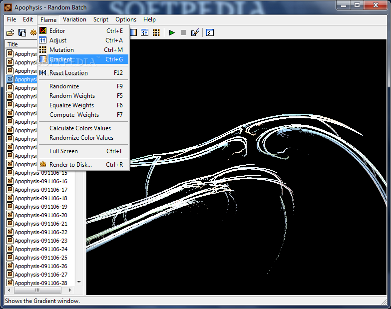Image resolution: width=391 pixels, height=309 pixels.
Task: Click the save flame toolbar icon
Action: point(22,32)
